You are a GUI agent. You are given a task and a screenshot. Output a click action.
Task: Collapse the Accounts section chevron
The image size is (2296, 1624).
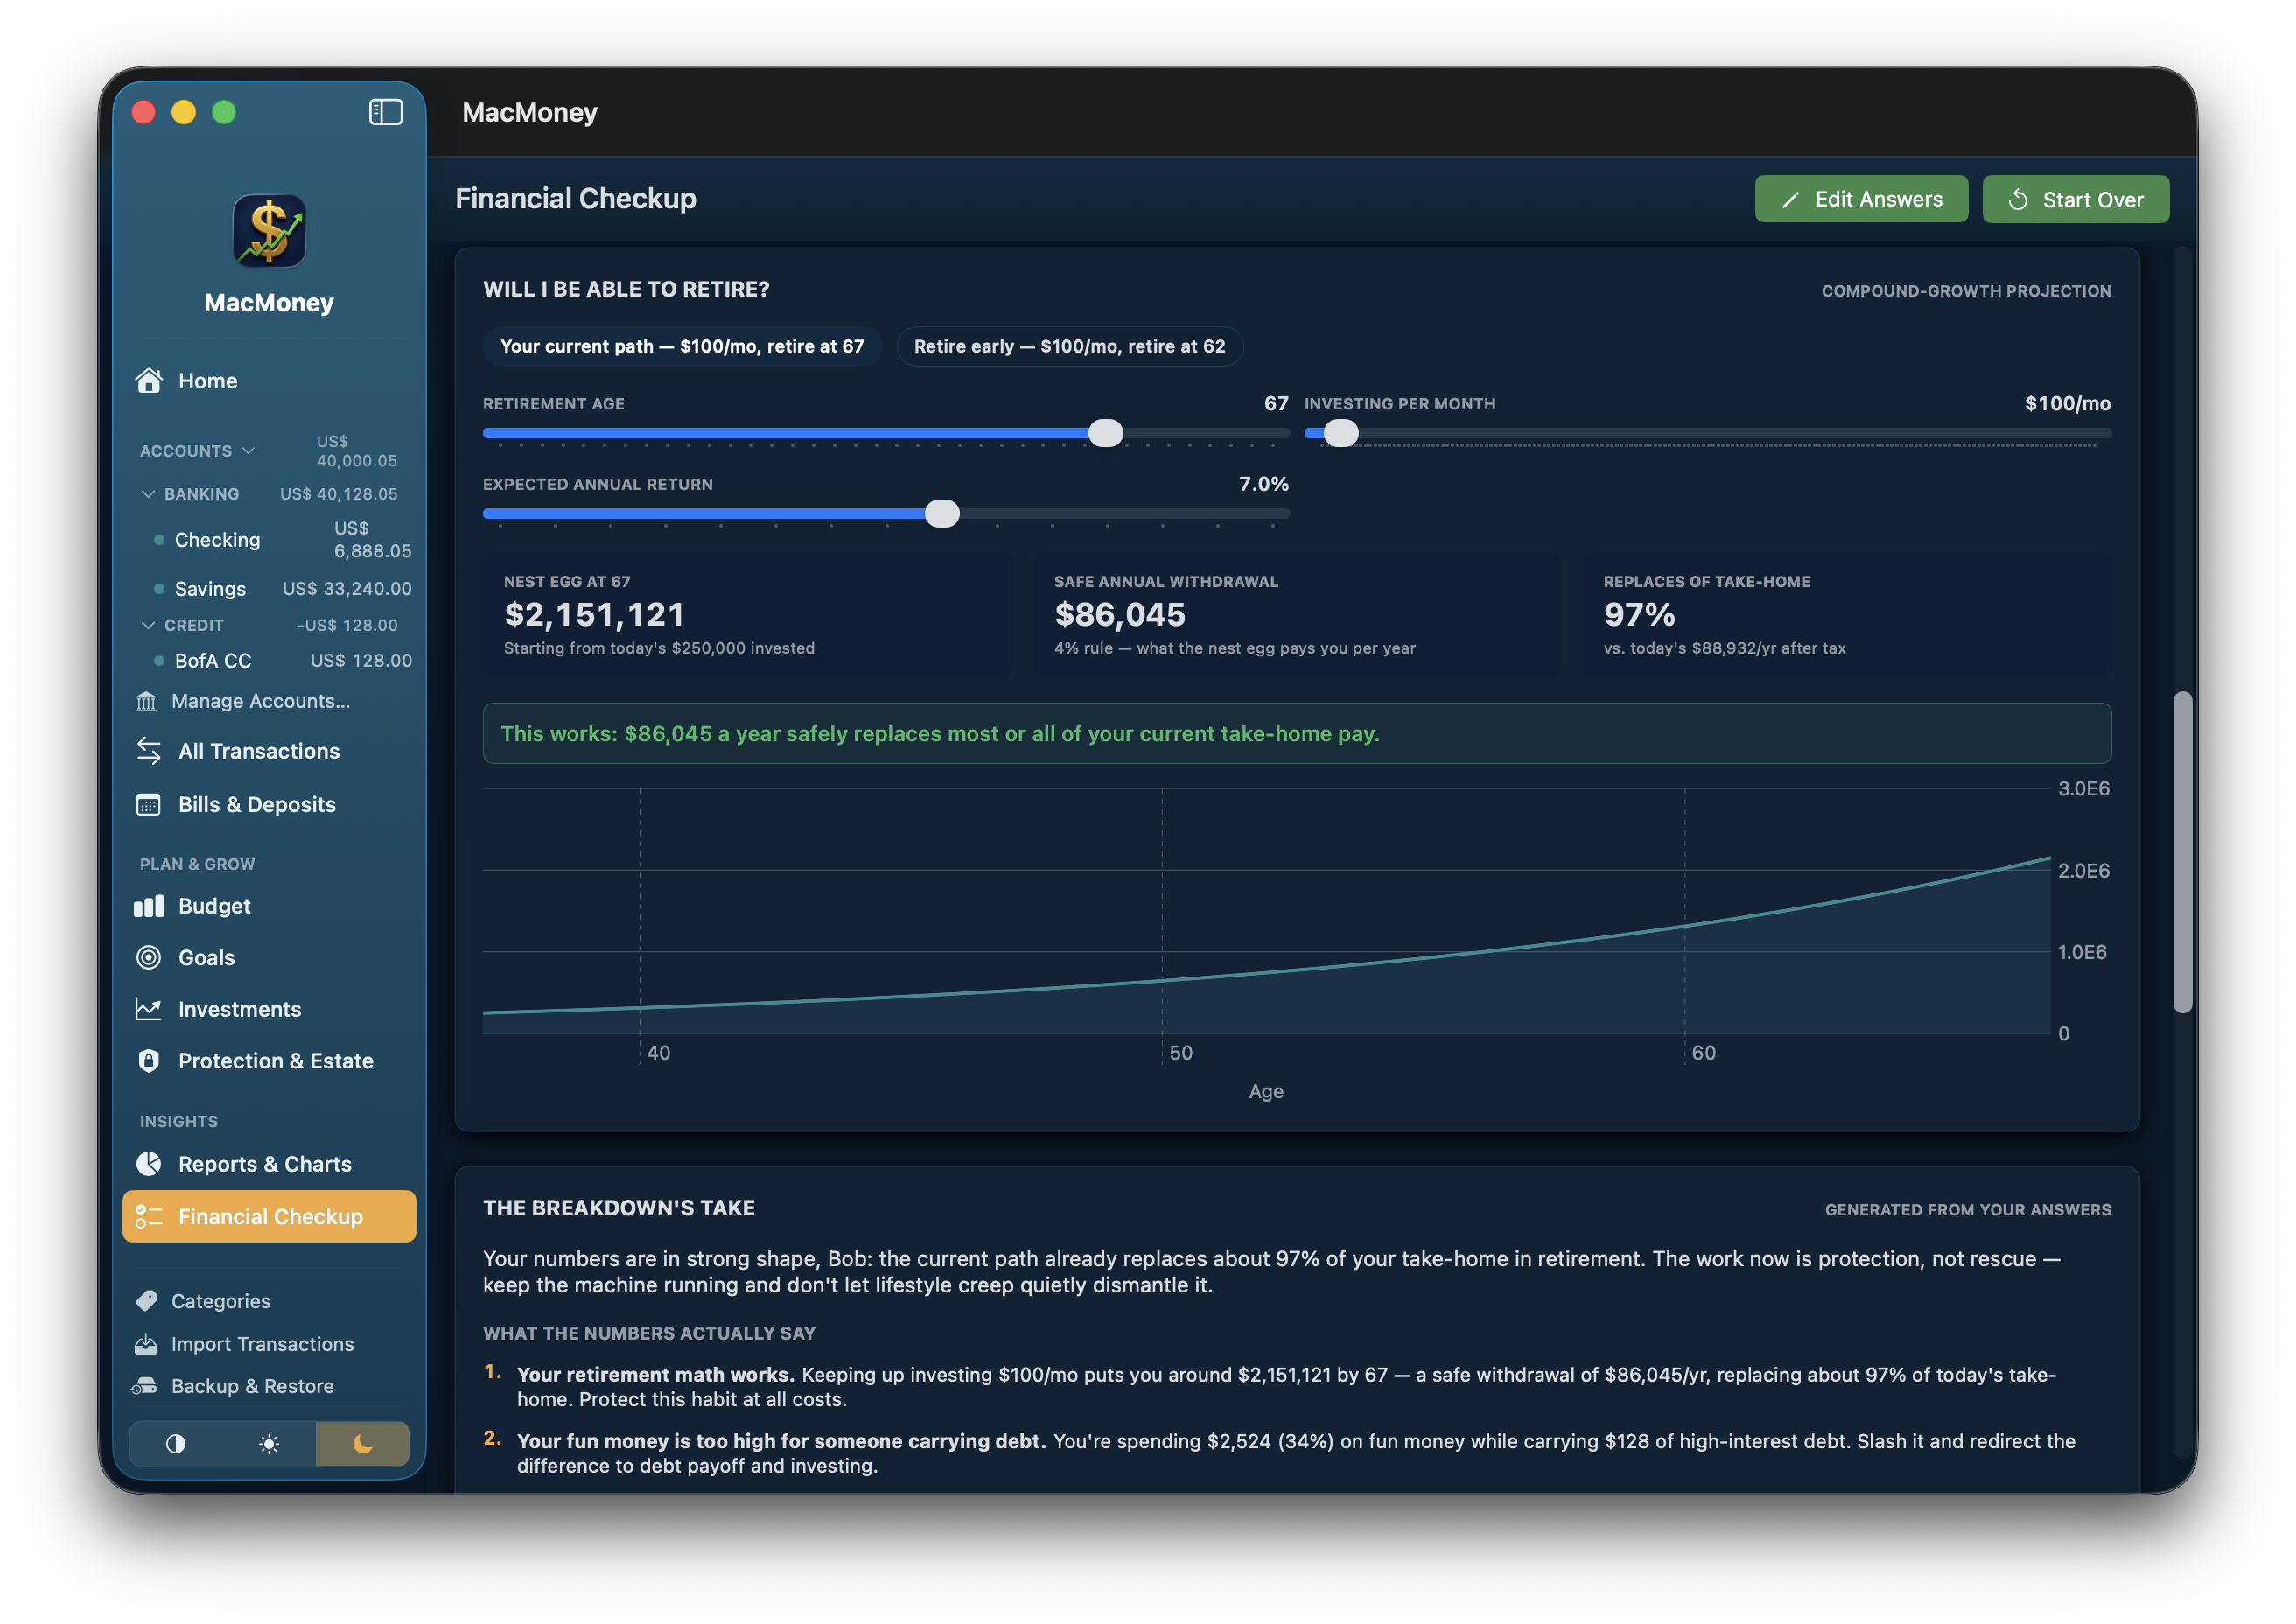[x=249, y=451]
